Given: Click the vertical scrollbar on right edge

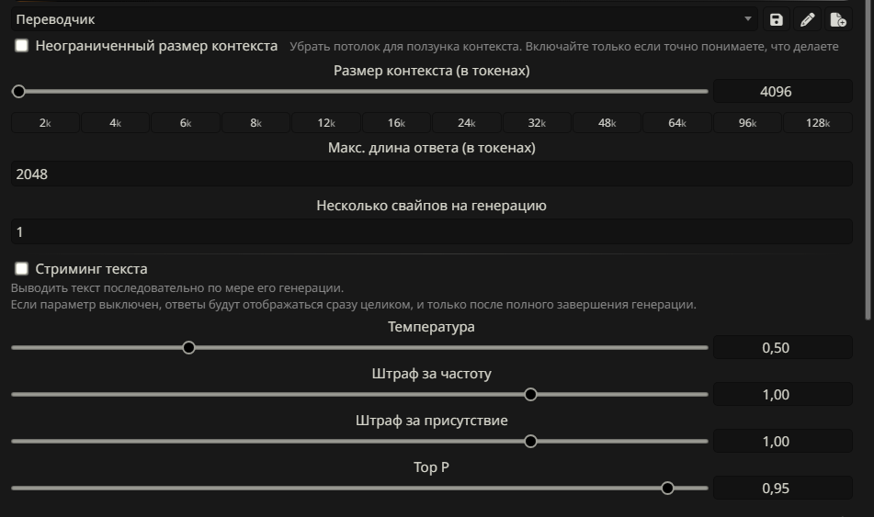Looking at the screenshot, I should point(868,162).
